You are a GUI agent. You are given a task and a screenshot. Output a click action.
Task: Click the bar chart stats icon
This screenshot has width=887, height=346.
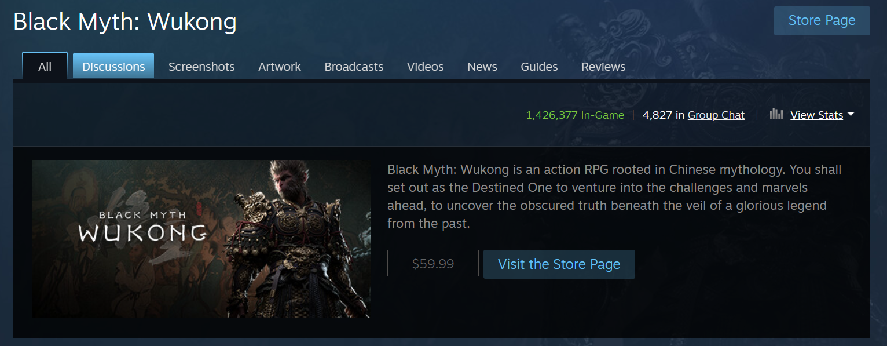(x=776, y=114)
